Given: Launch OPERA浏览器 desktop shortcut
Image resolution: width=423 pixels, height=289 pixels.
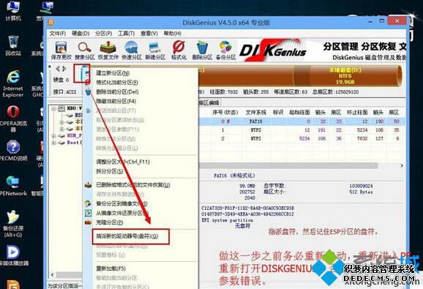Looking at the screenshot, I should pyautogui.click(x=13, y=119).
